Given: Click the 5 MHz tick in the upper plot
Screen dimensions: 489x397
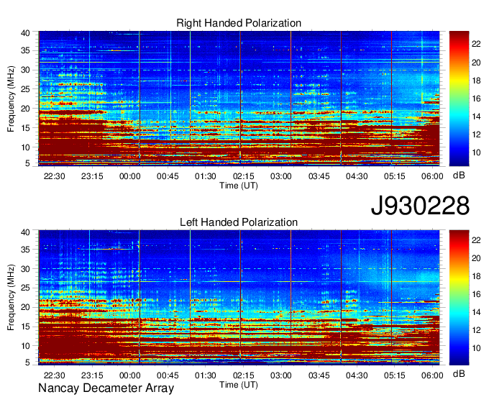Looking at the screenshot, I should 27,163.
